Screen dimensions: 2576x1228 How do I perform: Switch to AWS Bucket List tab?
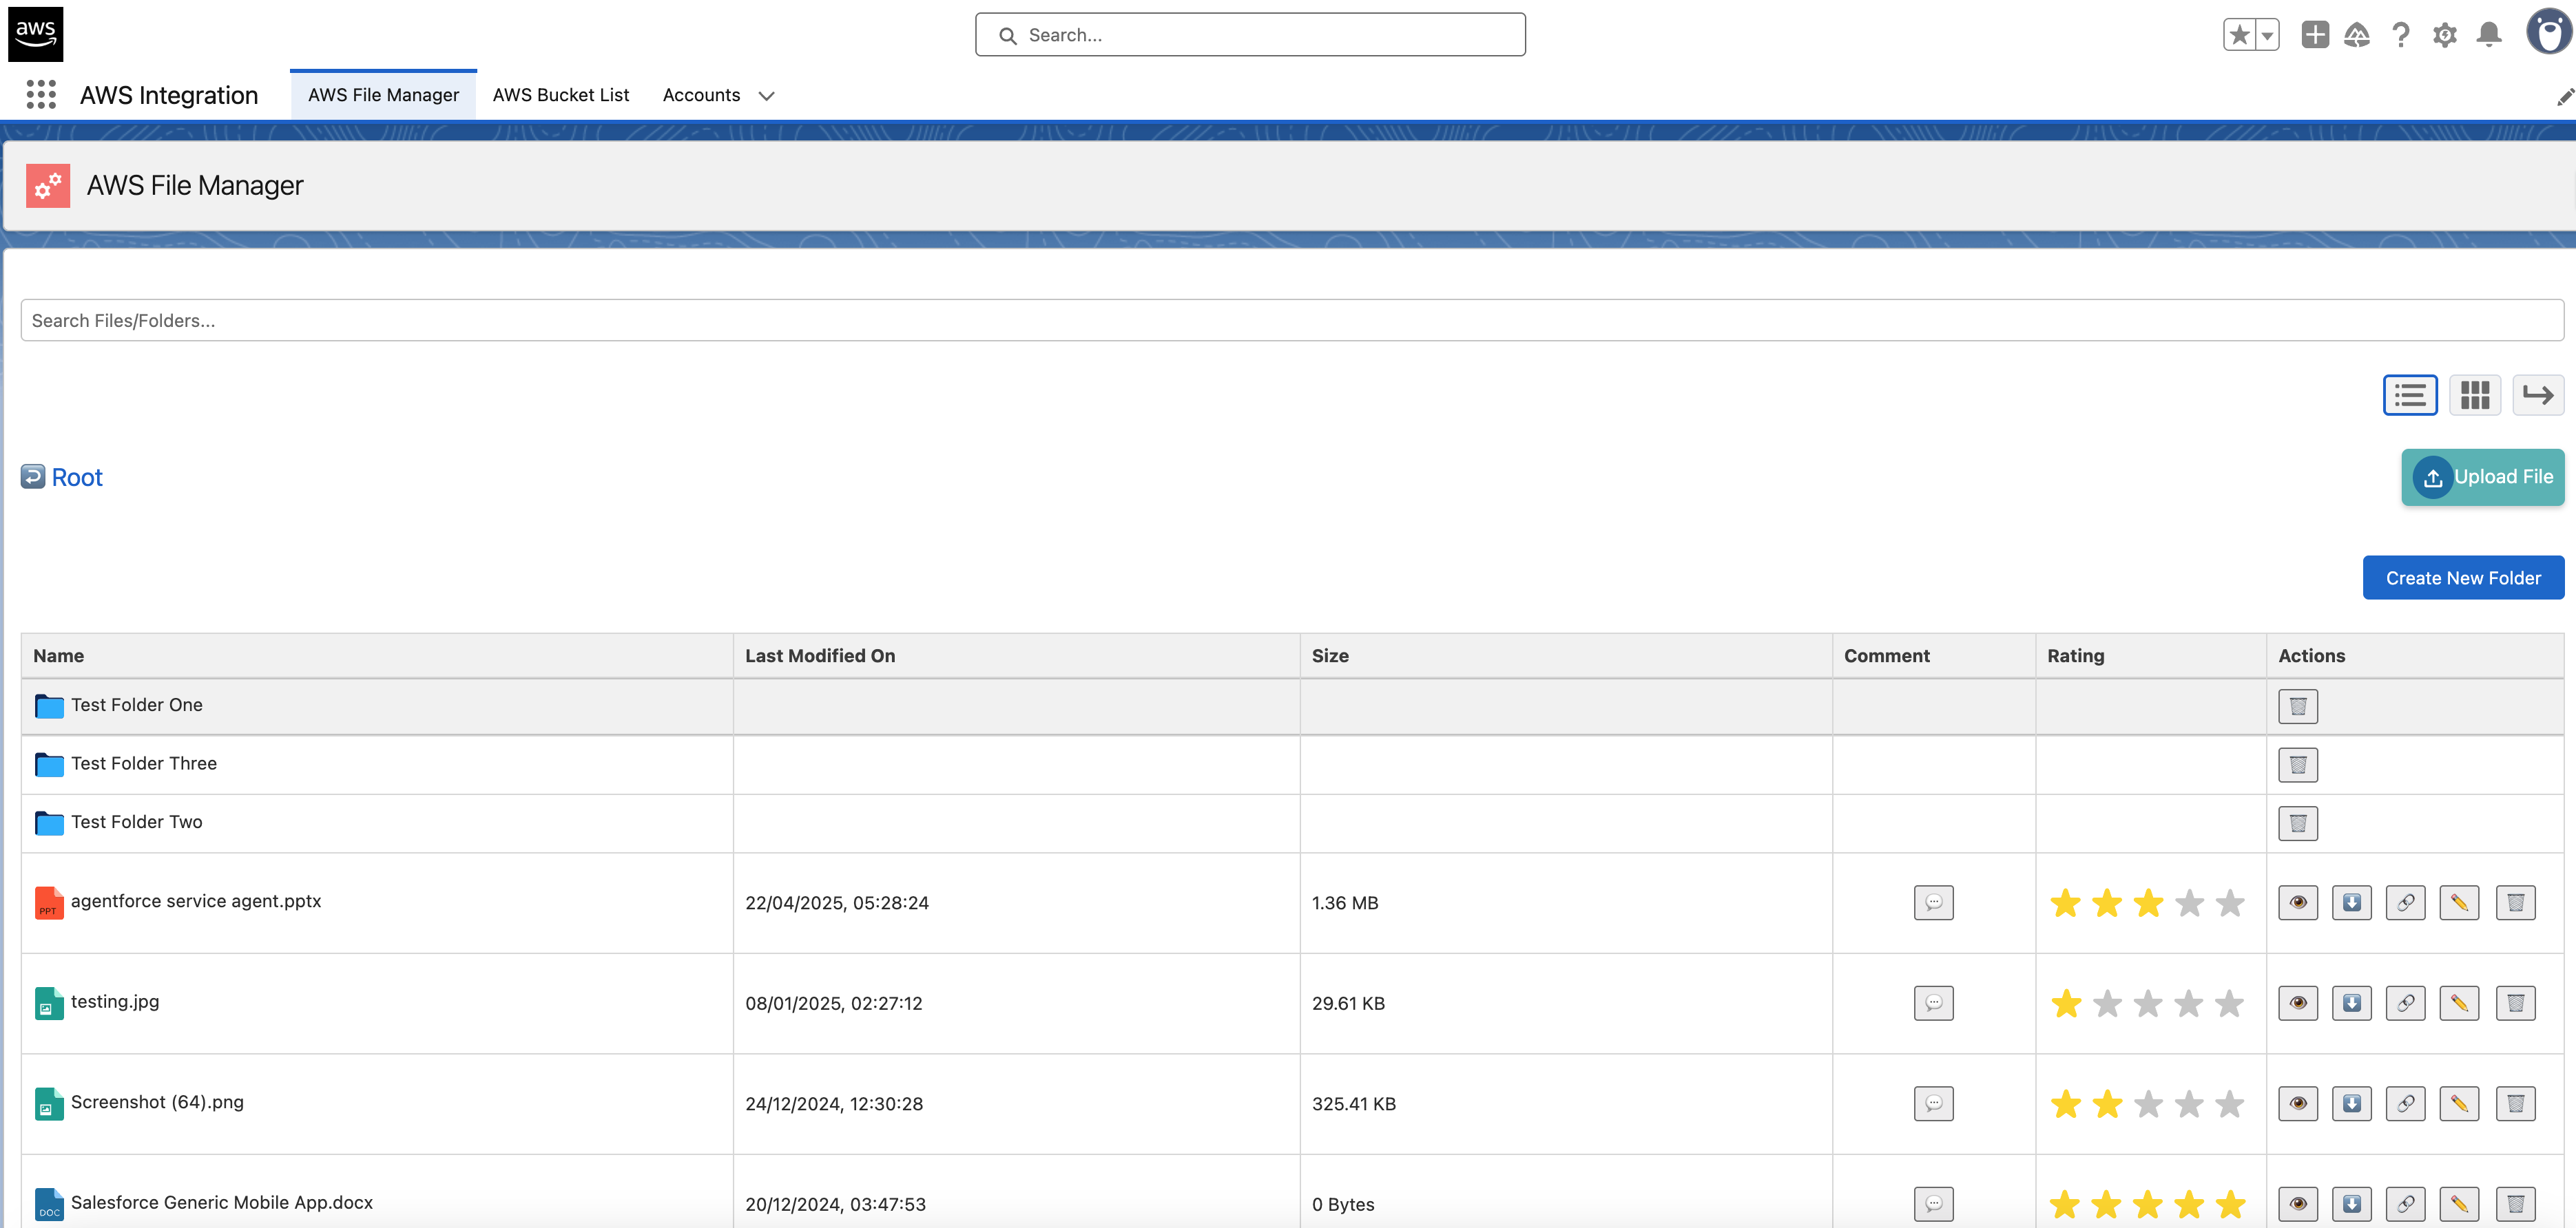coord(561,95)
